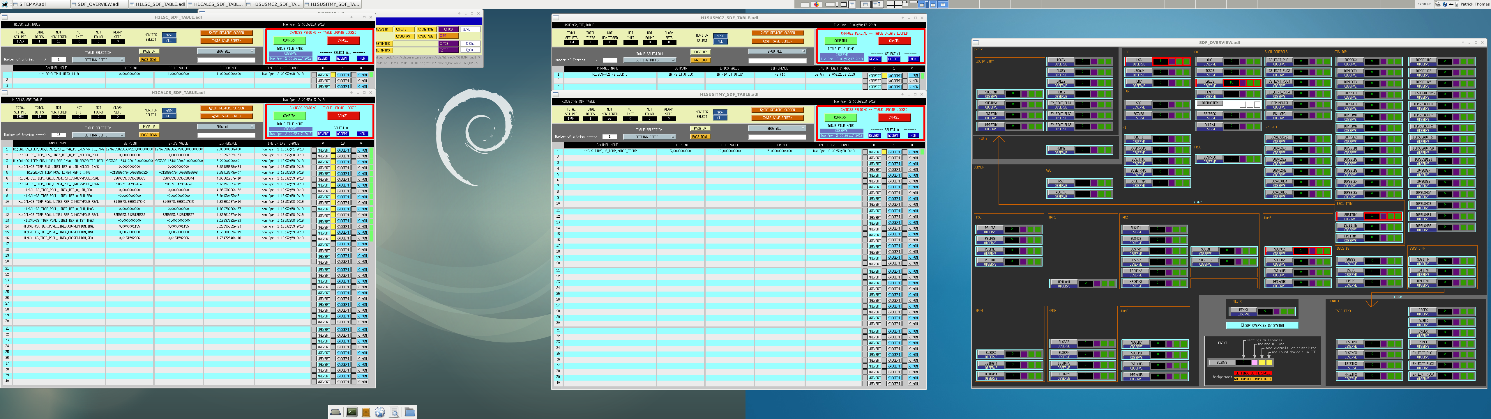Click PAGE DOWN in H1CALCS table

(x=149, y=135)
